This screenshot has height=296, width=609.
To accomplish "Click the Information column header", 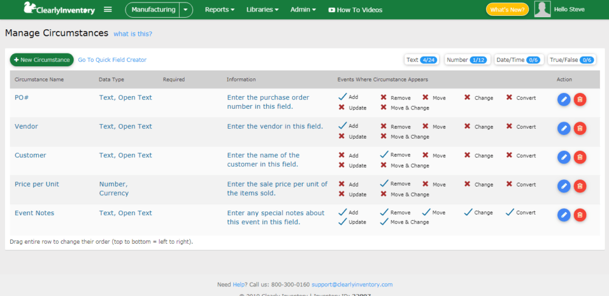I will point(241,80).
